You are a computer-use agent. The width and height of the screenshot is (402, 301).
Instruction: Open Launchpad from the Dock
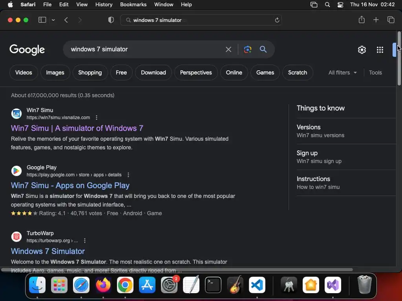tap(59, 285)
